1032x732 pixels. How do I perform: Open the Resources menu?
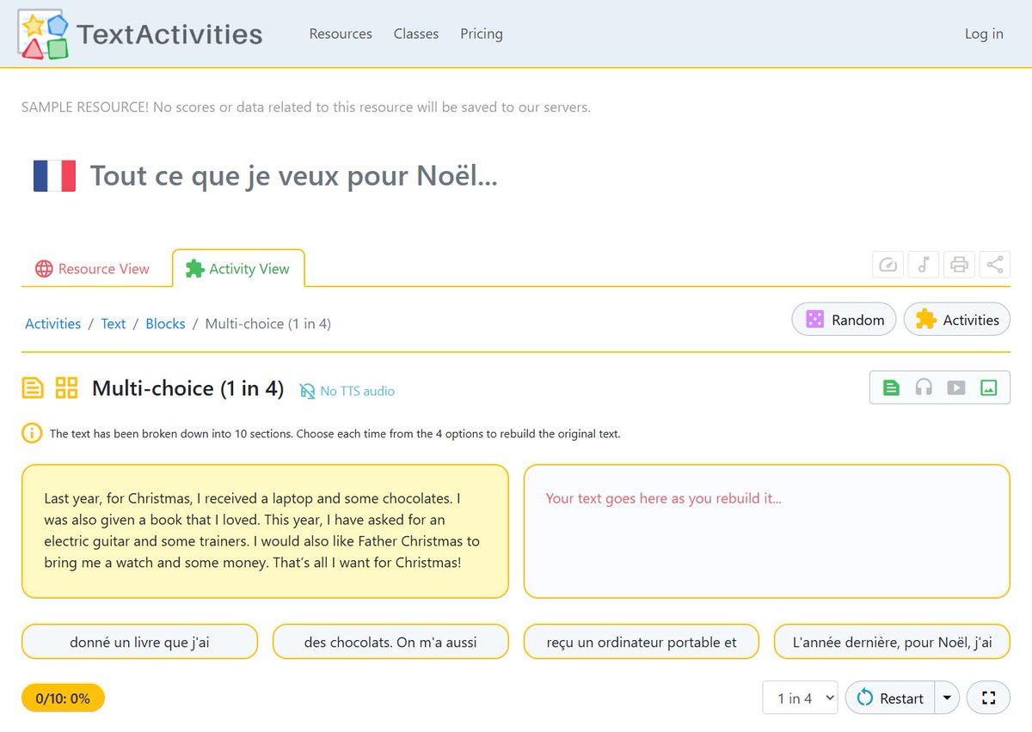(341, 34)
